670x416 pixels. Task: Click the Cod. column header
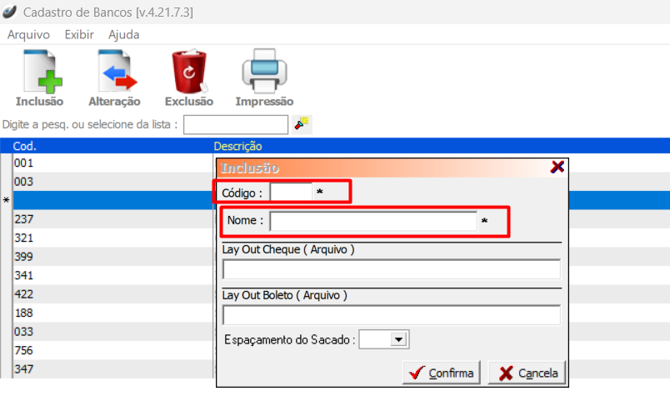[25, 146]
